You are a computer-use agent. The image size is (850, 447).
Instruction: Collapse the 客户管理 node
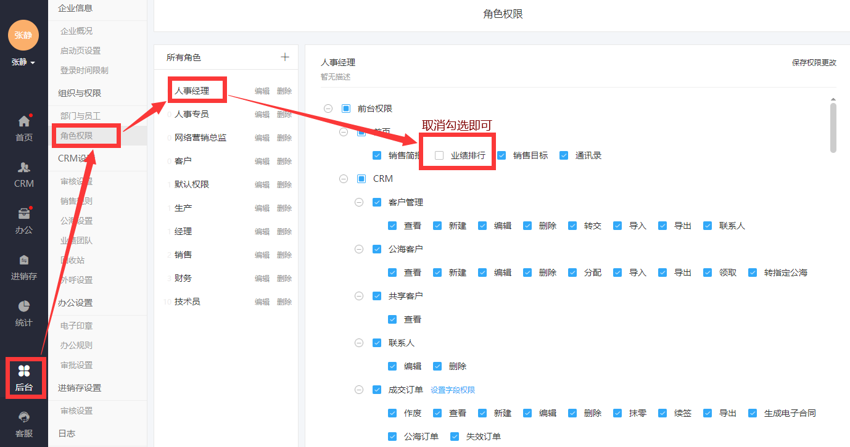(x=359, y=202)
